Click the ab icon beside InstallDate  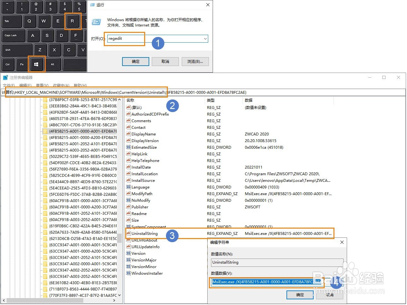(128, 167)
